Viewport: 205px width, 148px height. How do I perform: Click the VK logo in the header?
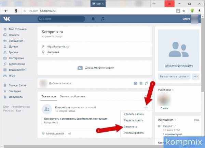click(x=6, y=19)
